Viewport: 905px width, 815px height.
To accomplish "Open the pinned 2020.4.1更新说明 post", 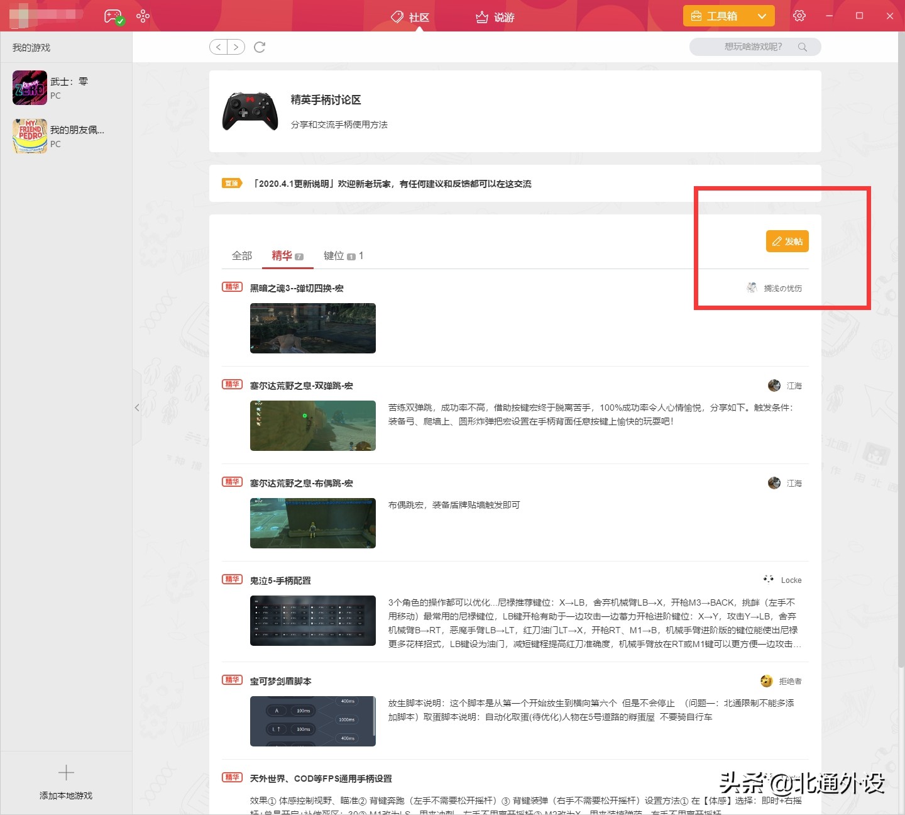I will click(392, 184).
